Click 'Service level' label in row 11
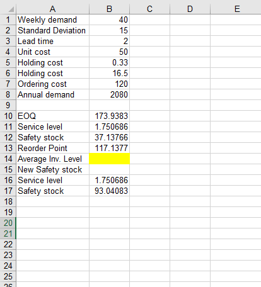The image size is (261, 287). (52, 127)
